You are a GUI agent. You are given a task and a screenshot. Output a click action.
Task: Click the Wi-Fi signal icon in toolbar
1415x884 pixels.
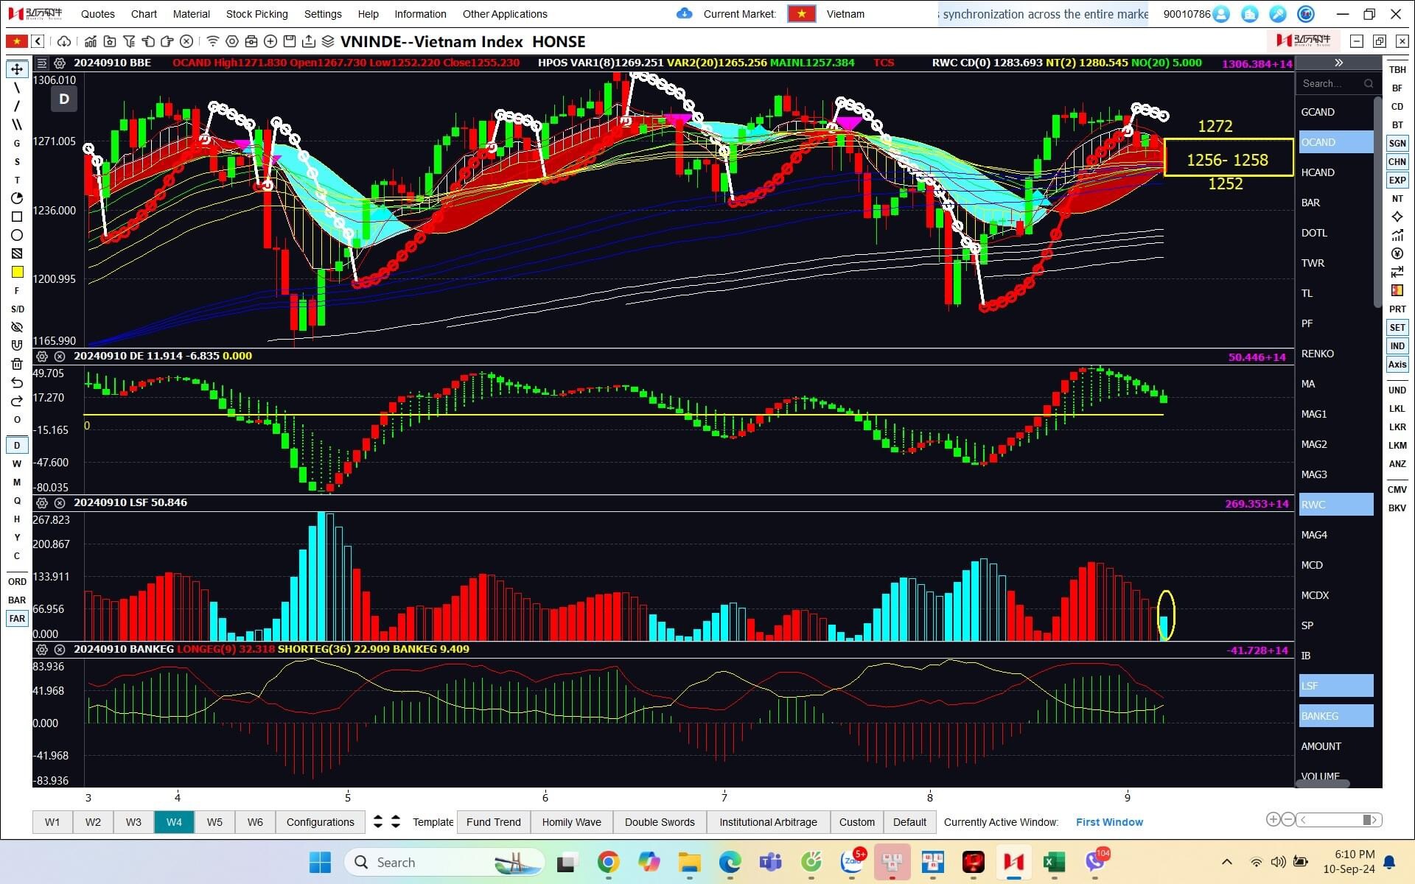212,41
